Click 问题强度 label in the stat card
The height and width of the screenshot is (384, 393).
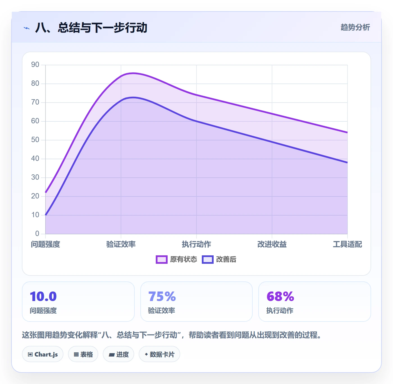(43, 311)
